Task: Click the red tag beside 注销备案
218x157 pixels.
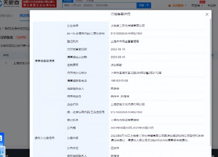Action: point(20,37)
